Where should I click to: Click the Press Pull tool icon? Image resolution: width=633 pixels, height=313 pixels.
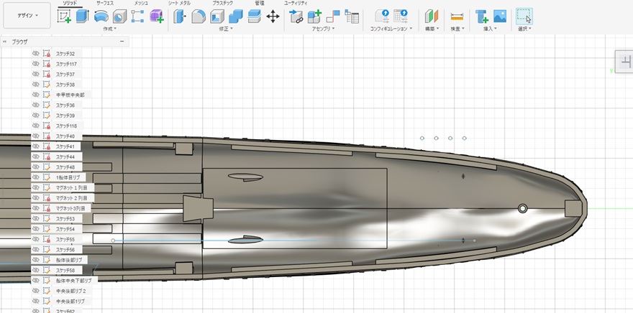179,16
